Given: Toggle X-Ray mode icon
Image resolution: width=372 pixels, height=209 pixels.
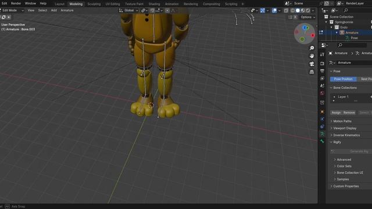Looking at the screenshot, I should click(286, 10).
